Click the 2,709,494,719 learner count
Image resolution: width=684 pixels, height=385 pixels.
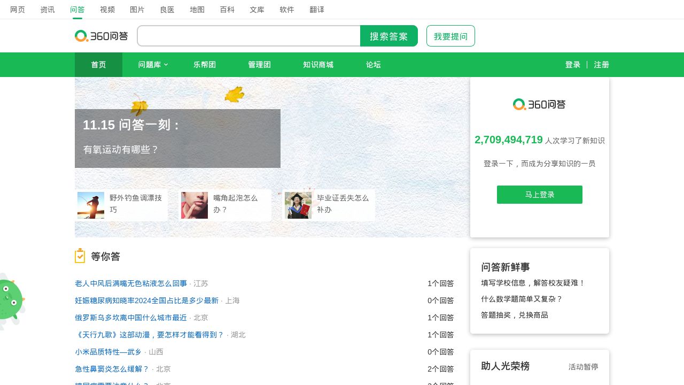pyautogui.click(x=509, y=140)
